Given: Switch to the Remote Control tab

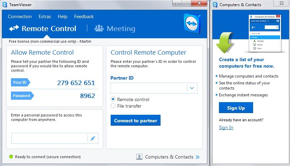Looking at the screenshot, I should (x=43, y=28).
